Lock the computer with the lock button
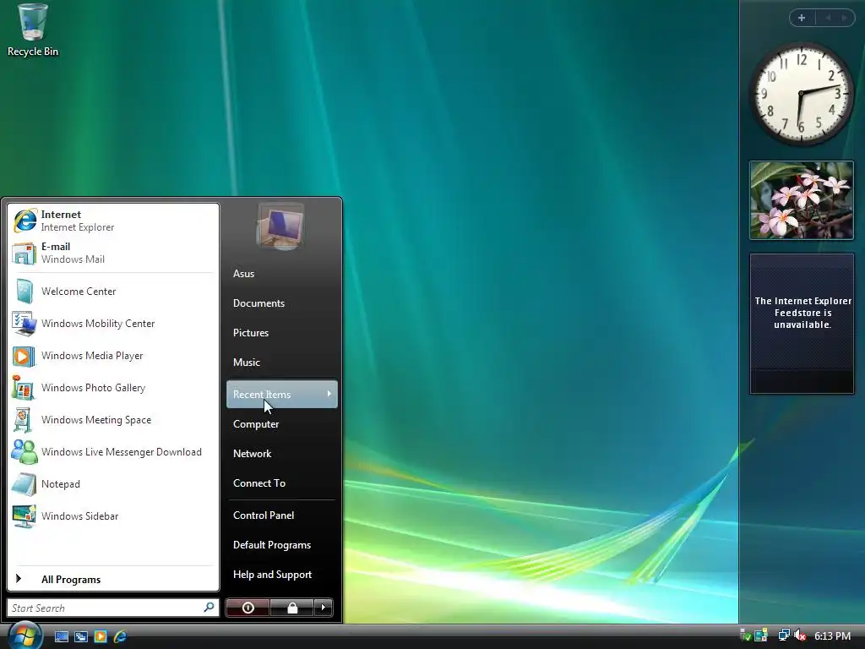The height and width of the screenshot is (649, 865). 291,608
